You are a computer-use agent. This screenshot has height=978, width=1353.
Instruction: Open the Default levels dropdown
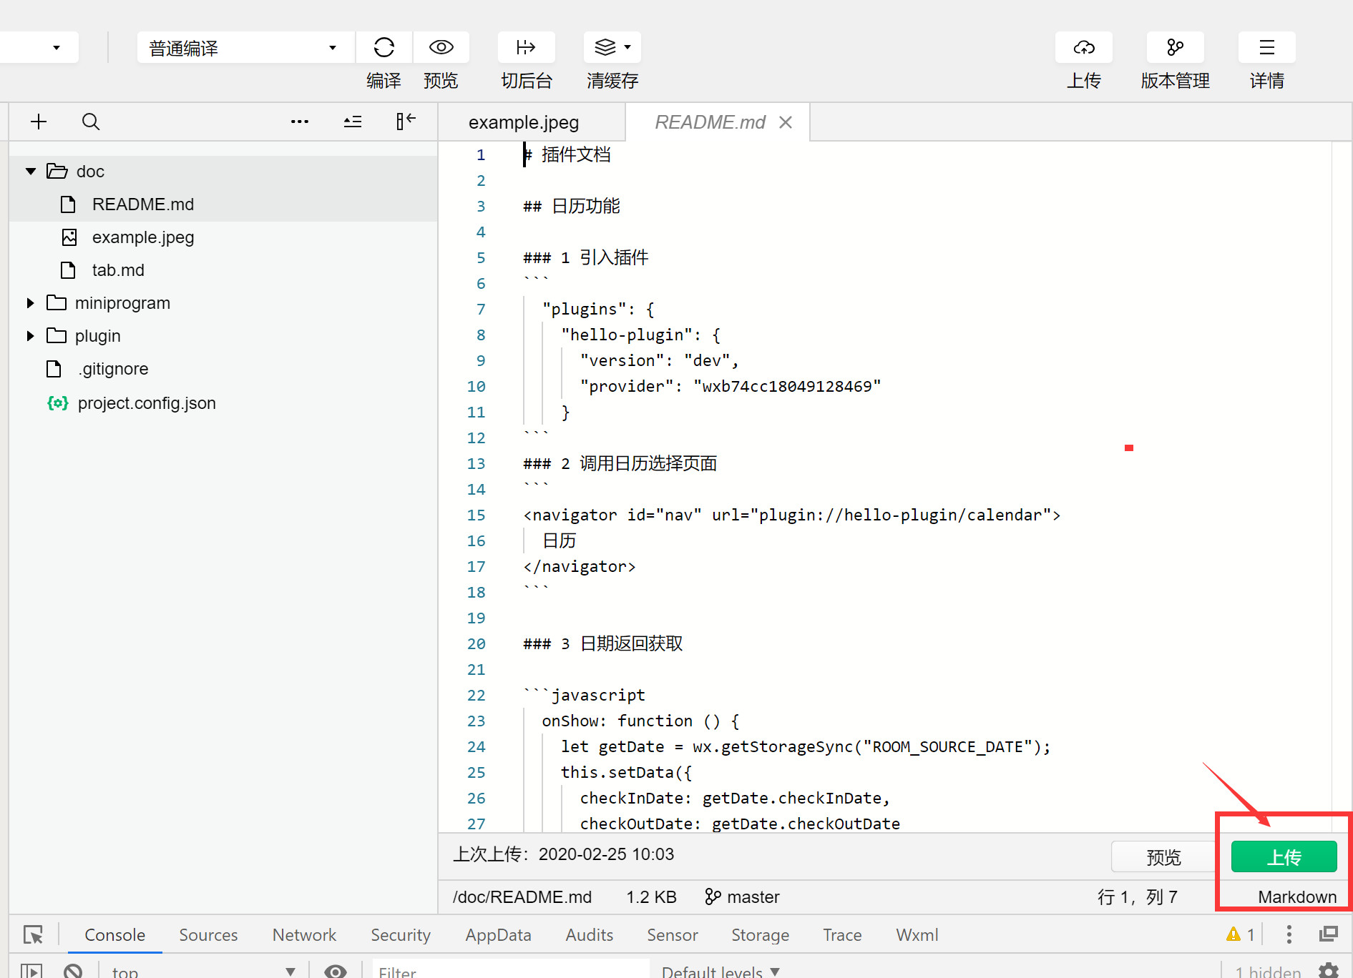point(720,971)
